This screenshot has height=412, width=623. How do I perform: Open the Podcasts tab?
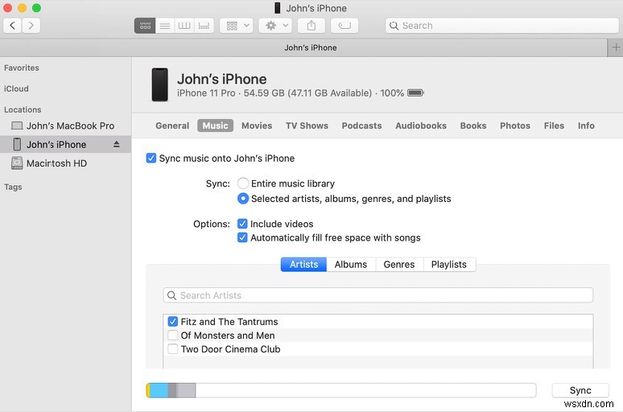361,126
